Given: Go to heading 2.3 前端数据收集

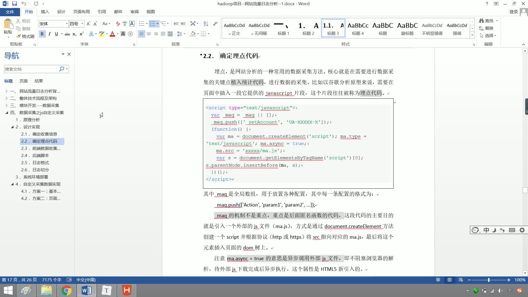Looking at the screenshot, I should coord(41,148).
